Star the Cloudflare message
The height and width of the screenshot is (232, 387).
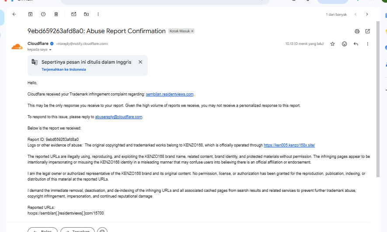click(332, 44)
